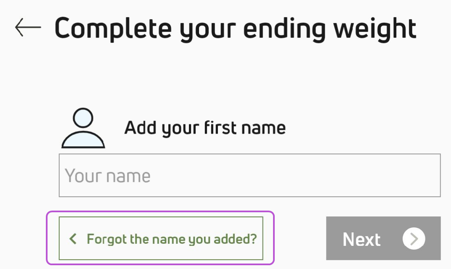Click the green-outlined Forgot name button
This screenshot has width=451, height=269.
click(x=161, y=238)
